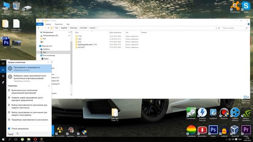Show hidden system tray icons

[227, 139]
